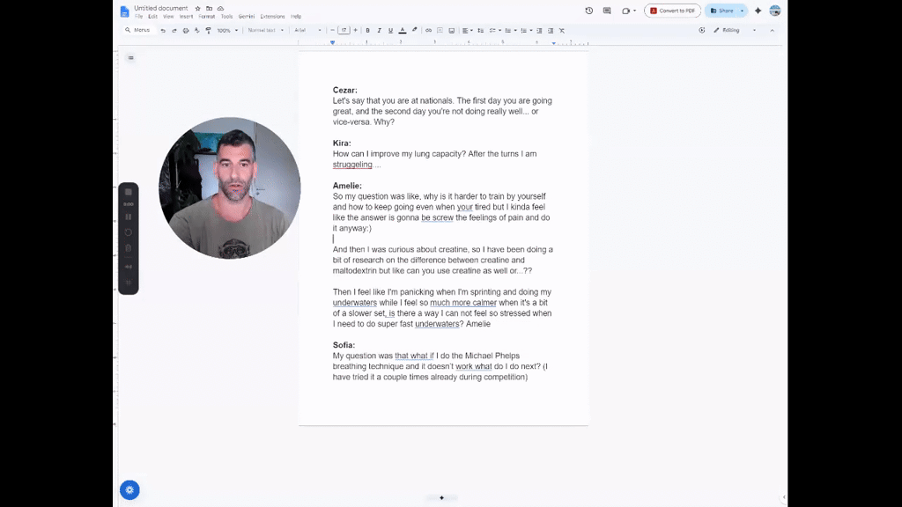The width and height of the screenshot is (902, 507).
Task: Open the Edit menu
Action: [152, 17]
